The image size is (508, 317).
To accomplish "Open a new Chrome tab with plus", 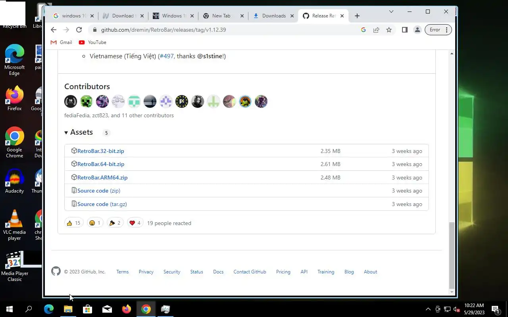I will [x=357, y=16].
